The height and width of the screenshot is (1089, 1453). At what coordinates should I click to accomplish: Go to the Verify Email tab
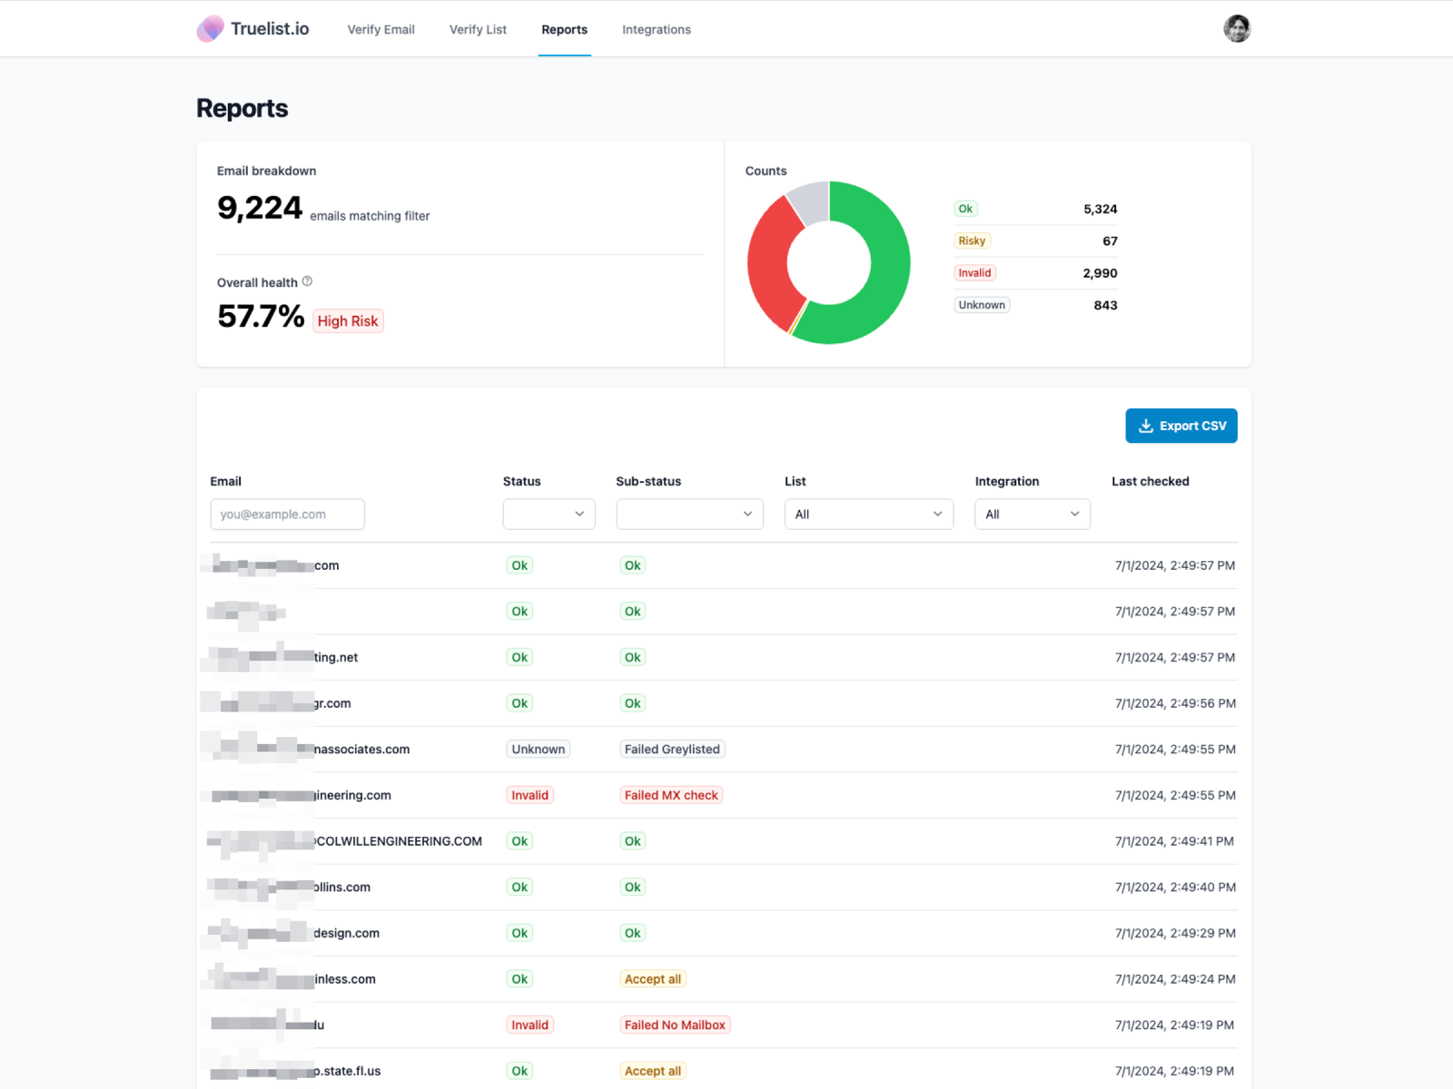[x=381, y=29]
